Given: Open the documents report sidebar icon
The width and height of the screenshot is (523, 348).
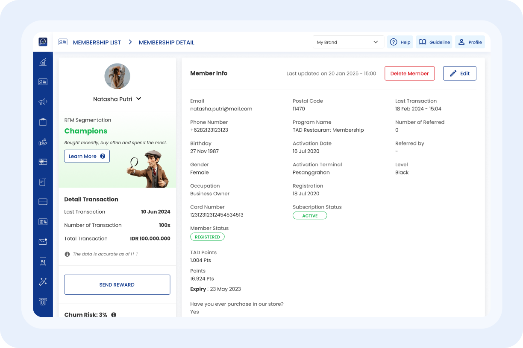Looking at the screenshot, I should tap(43, 182).
